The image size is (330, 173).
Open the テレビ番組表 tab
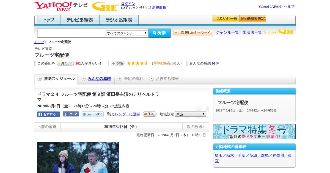click(80, 20)
